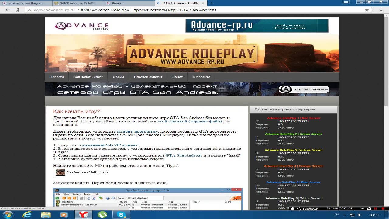Open the Advance-rp.ru top banner

[257, 26]
